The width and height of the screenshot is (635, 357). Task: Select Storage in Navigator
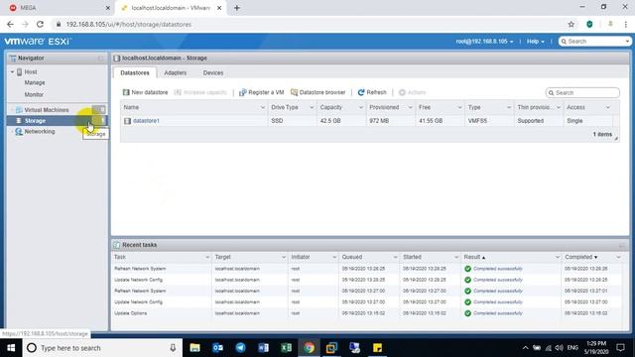click(35, 121)
